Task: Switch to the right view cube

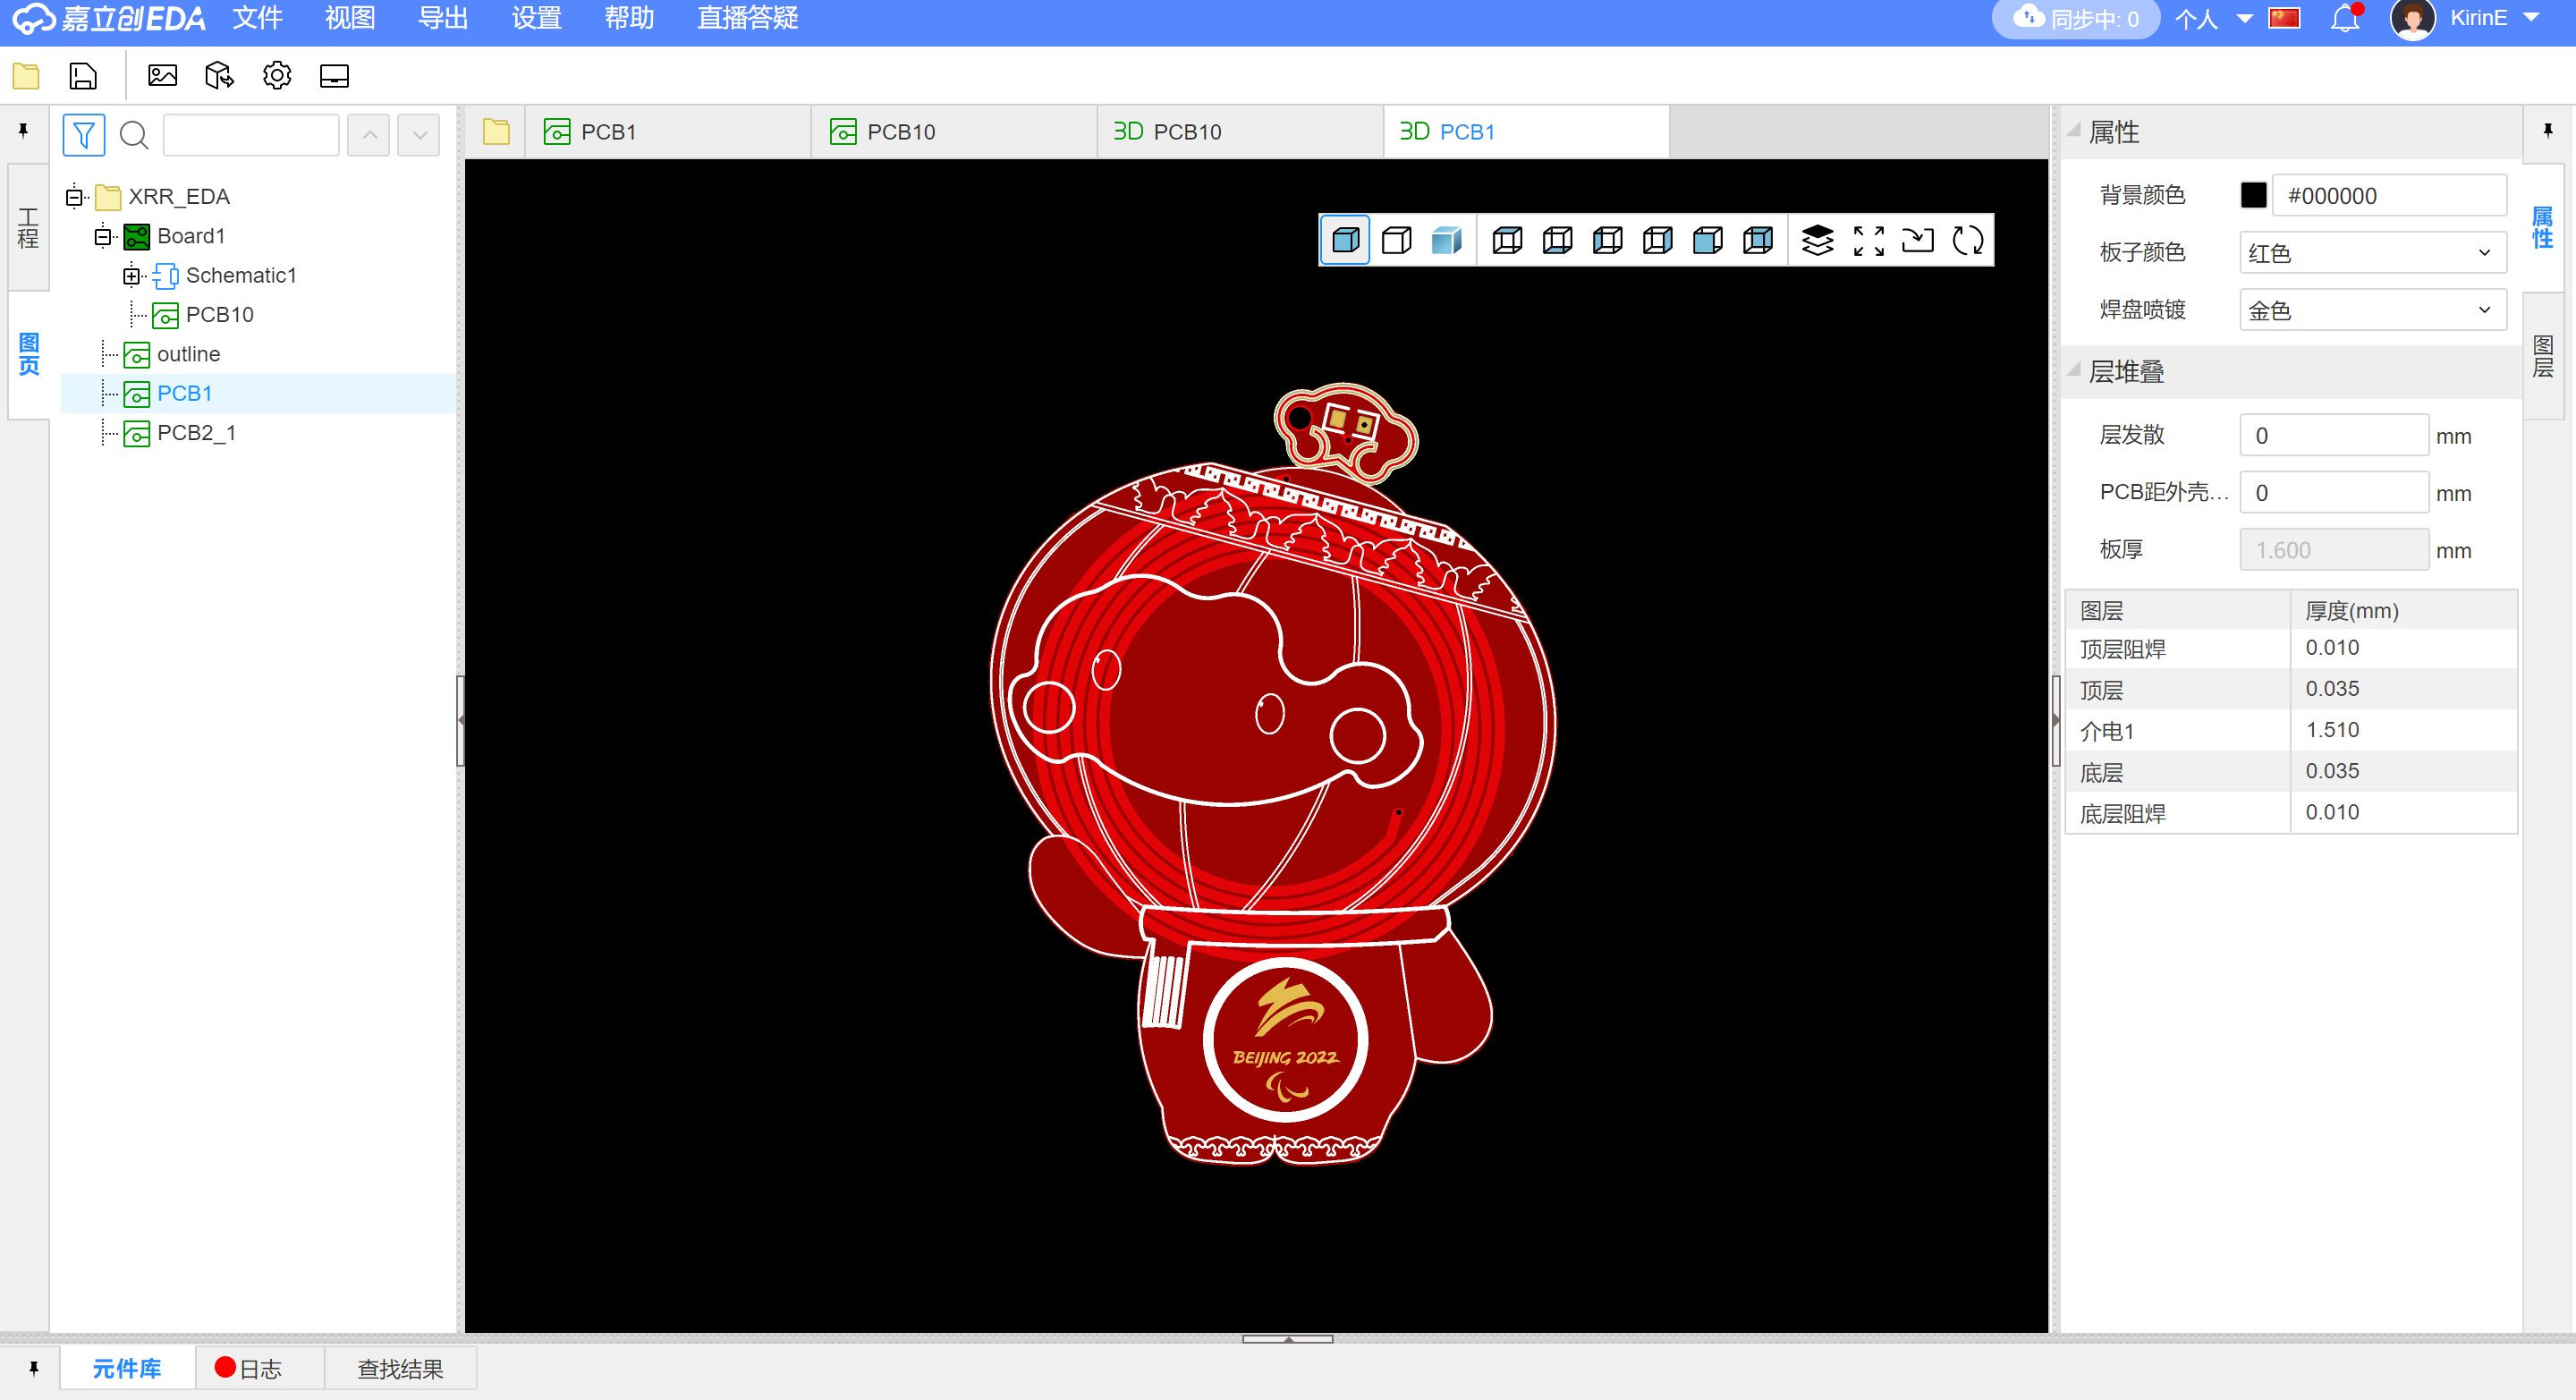Action: tap(1657, 240)
